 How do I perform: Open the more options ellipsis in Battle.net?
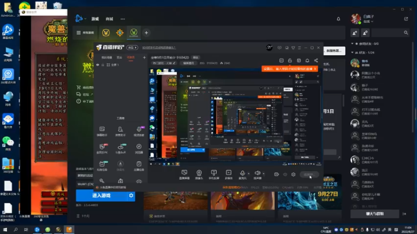click(x=122, y=19)
